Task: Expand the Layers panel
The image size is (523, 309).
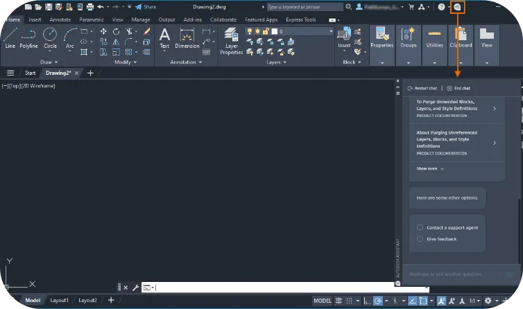Action: [x=276, y=62]
